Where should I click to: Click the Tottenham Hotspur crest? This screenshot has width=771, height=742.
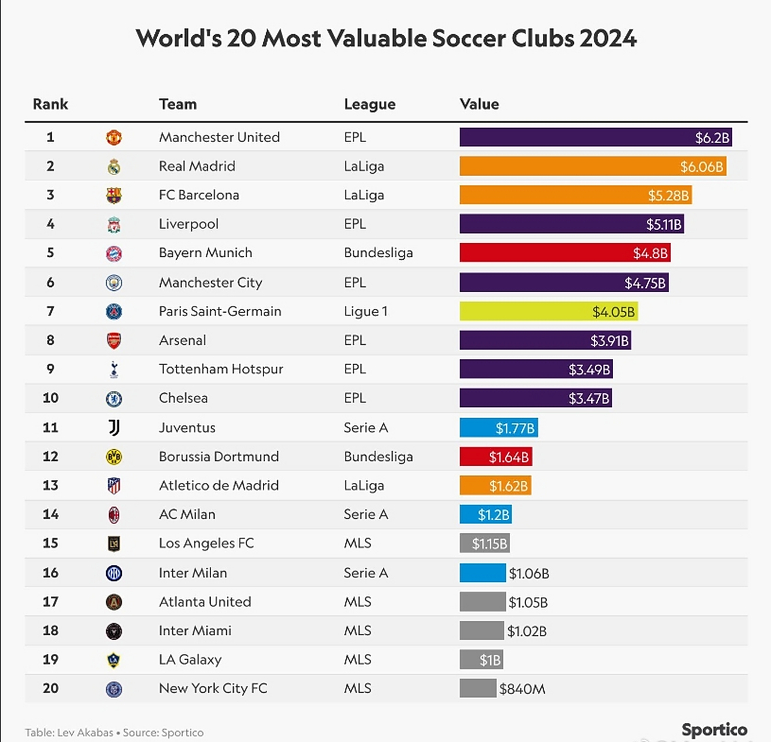click(114, 369)
